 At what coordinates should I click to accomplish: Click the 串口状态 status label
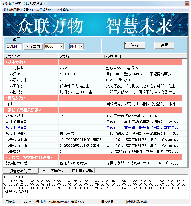click(x=9, y=202)
